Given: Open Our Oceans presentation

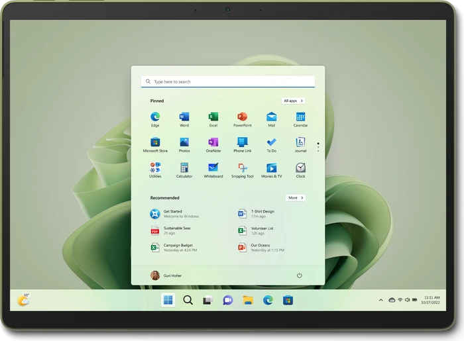Looking at the screenshot, I should (261, 248).
